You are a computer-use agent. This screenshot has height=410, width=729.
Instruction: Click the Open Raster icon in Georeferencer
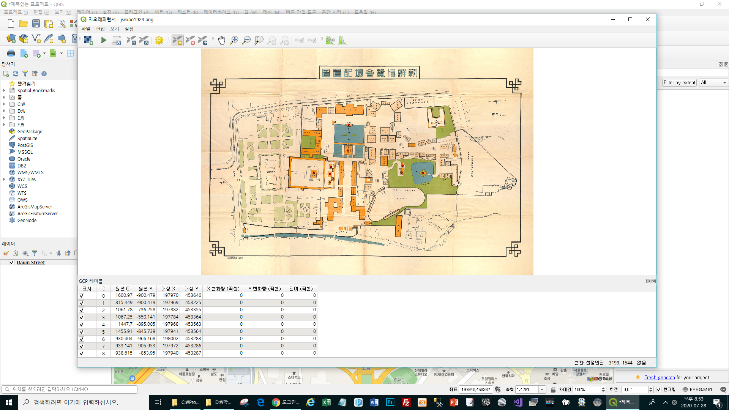pos(88,40)
